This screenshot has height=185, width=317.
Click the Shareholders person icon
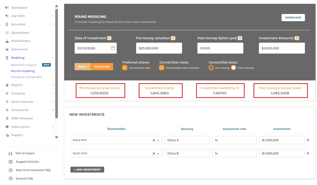coord(7,41)
